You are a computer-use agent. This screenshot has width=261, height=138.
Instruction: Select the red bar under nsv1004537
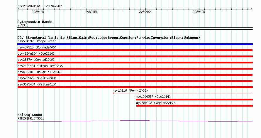194,100
